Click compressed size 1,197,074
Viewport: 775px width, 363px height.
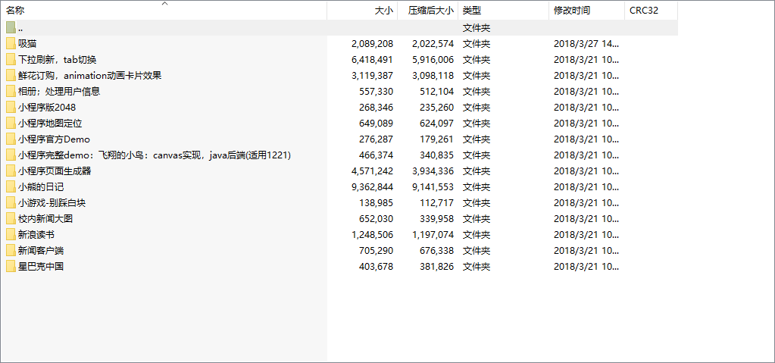(x=433, y=234)
